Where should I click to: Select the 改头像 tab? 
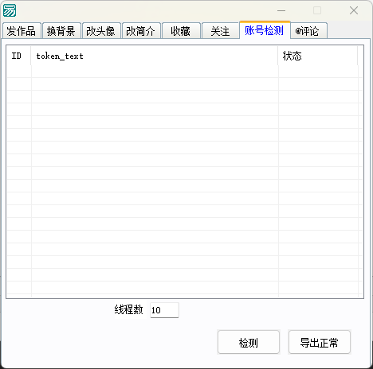tap(101, 31)
